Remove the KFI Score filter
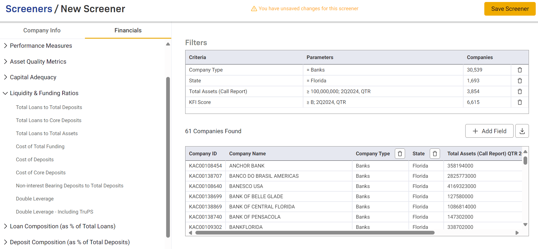Image resolution: width=538 pixels, height=249 pixels. [x=520, y=102]
